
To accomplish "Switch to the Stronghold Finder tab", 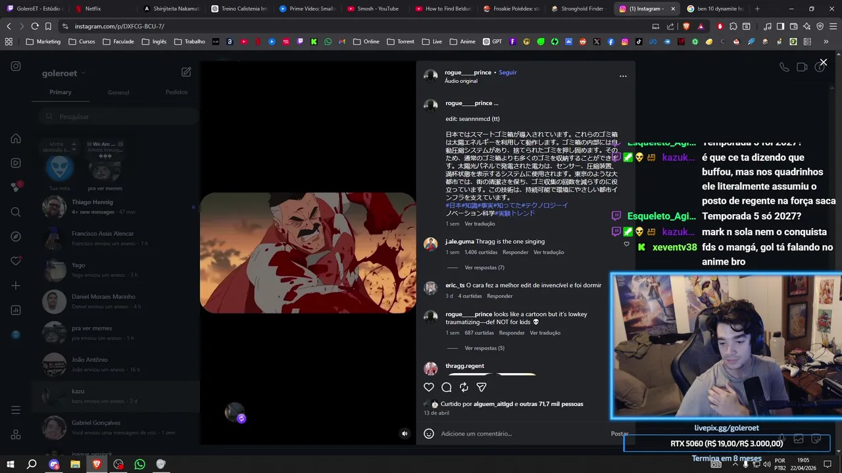I will pos(582,9).
